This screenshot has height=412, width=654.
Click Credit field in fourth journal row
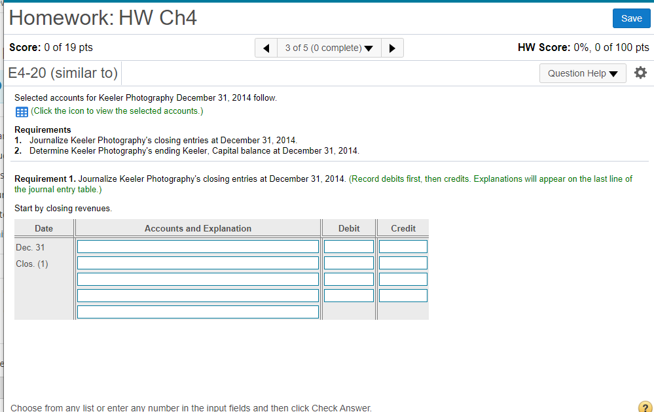click(x=403, y=296)
